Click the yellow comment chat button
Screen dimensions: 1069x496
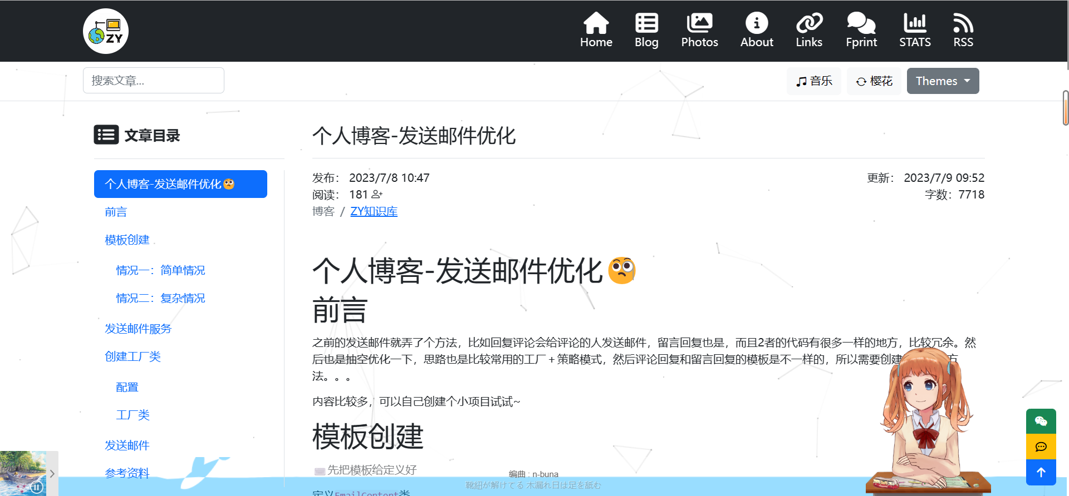coord(1041,447)
